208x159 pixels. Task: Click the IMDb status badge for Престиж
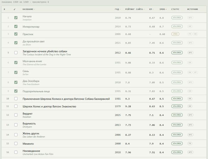pos(175,34)
